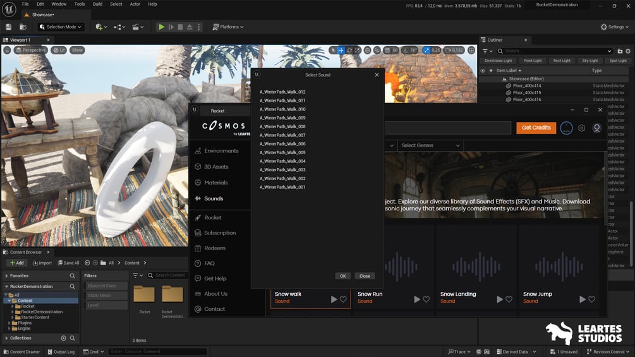Open the Selection Mode dropdown
This screenshot has height=357, width=635.
pos(61,27)
